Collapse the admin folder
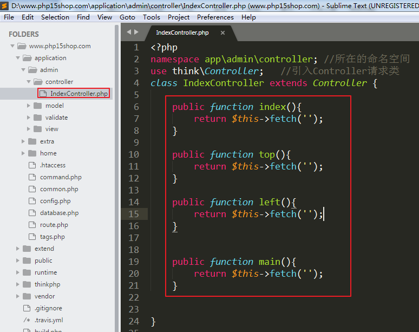 click(23, 70)
